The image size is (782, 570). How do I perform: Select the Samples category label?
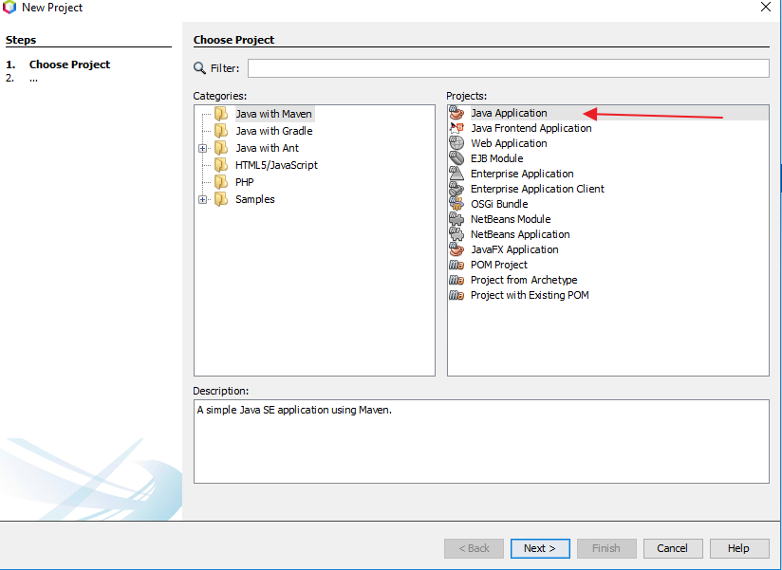[x=255, y=199]
